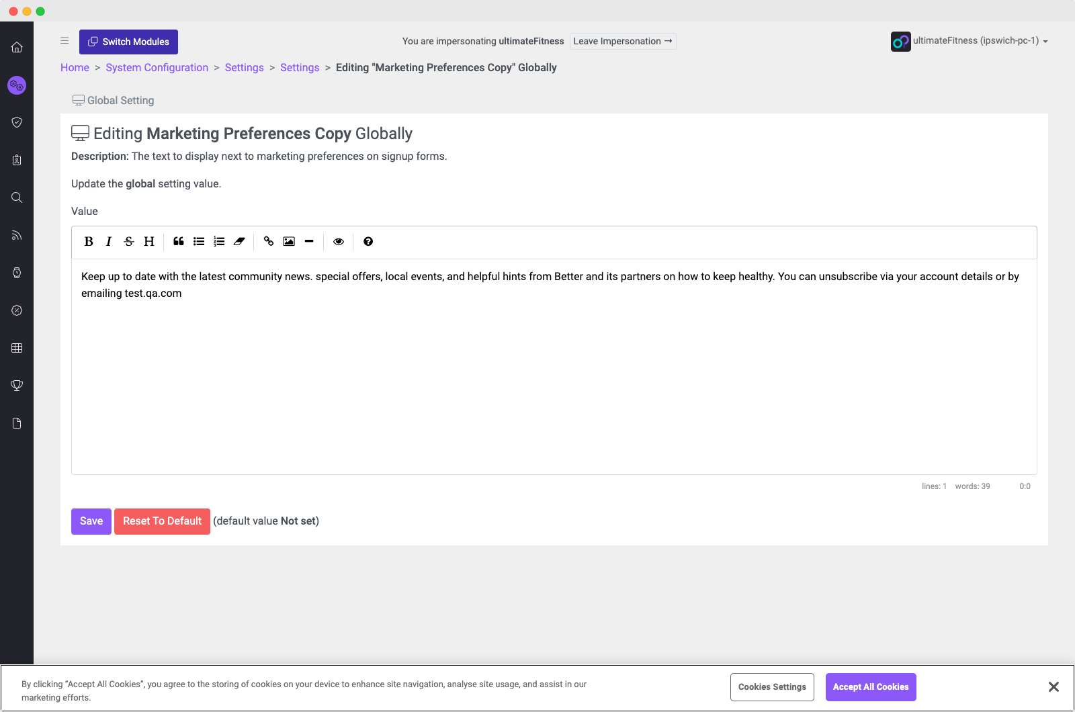The width and height of the screenshot is (1075, 712).
Task: Open the second Settings breadcrumb link
Action: click(300, 68)
